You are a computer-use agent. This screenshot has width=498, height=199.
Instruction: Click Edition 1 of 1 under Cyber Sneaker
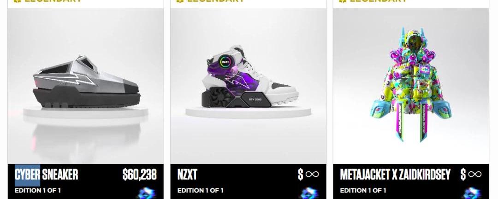coord(38,190)
